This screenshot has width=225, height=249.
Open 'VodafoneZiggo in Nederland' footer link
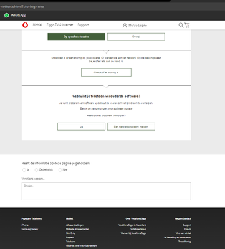point(133,225)
